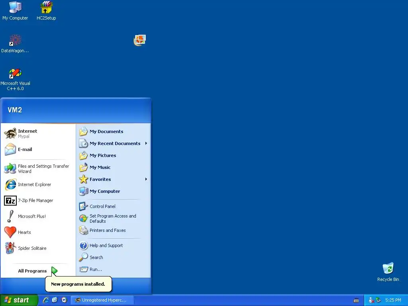
Task: Start the Hearts game
Action: [38, 232]
